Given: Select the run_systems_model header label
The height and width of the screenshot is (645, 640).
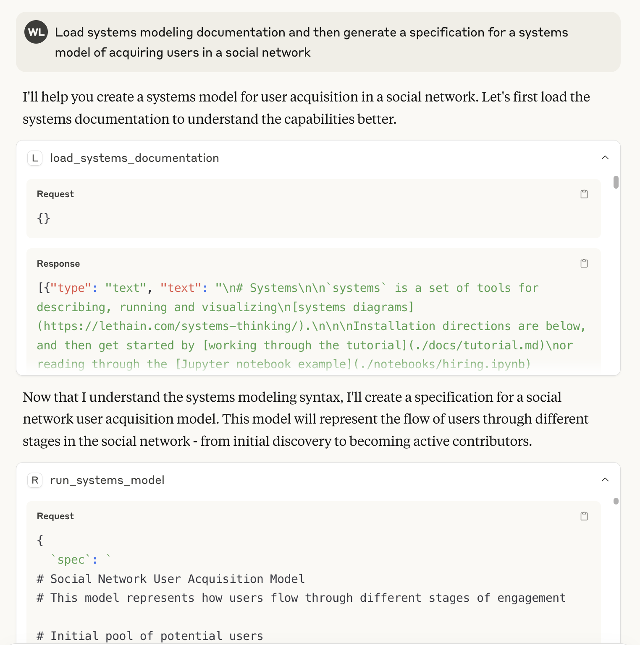Looking at the screenshot, I should click(107, 480).
